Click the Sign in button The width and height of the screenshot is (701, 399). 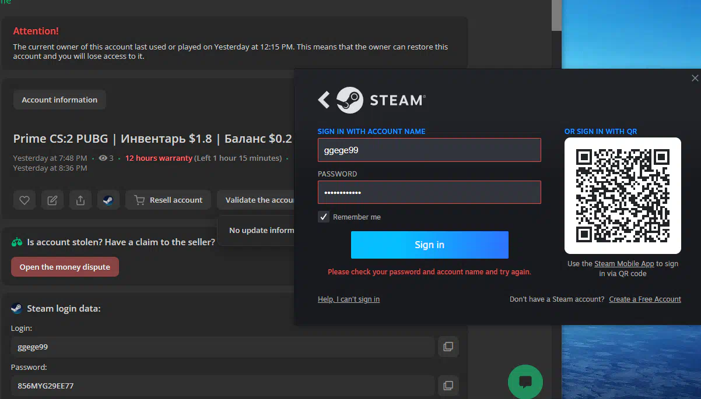pos(430,245)
